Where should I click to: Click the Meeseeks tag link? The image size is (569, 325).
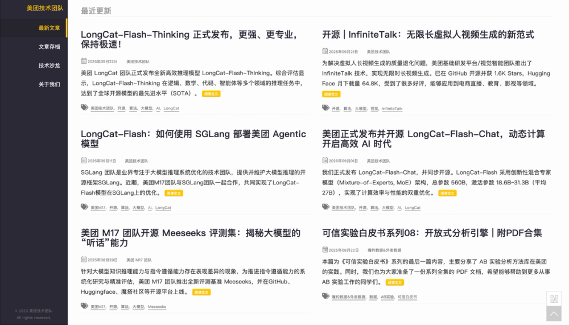[x=157, y=307]
